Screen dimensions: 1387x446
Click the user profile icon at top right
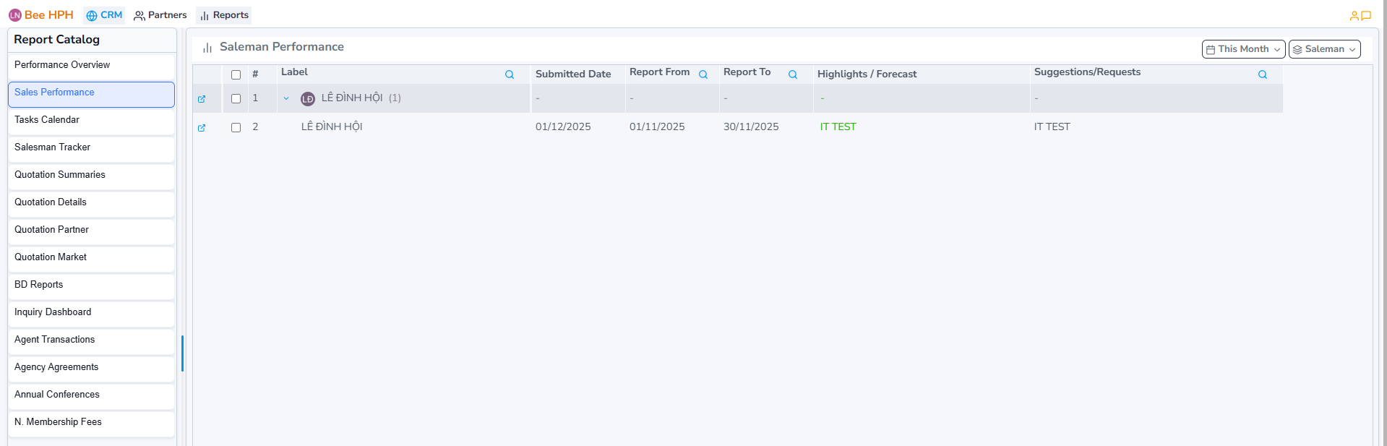tap(1354, 15)
